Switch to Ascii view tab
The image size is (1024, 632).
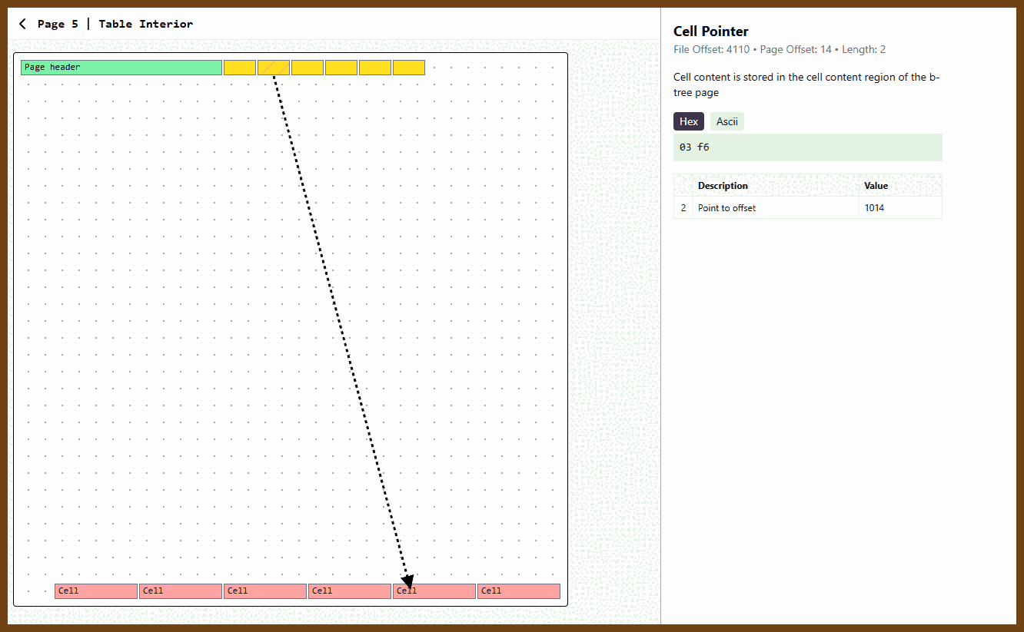pyautogui.click(x=726, y=121)
